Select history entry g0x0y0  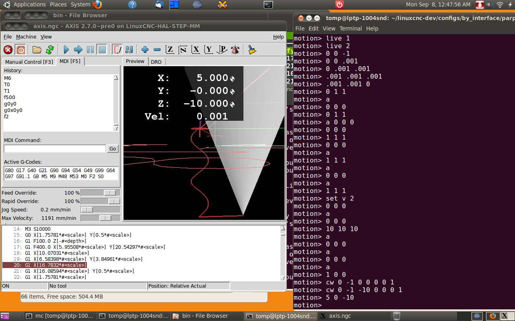pos(13,110)
